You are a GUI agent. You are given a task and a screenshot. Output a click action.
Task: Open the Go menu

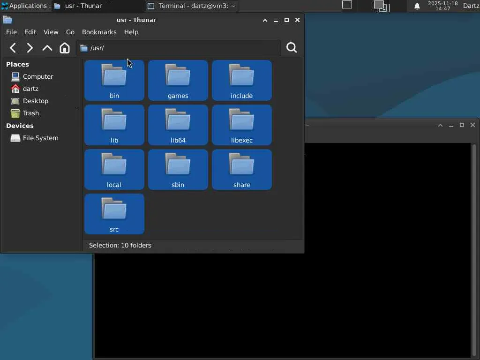70,32
